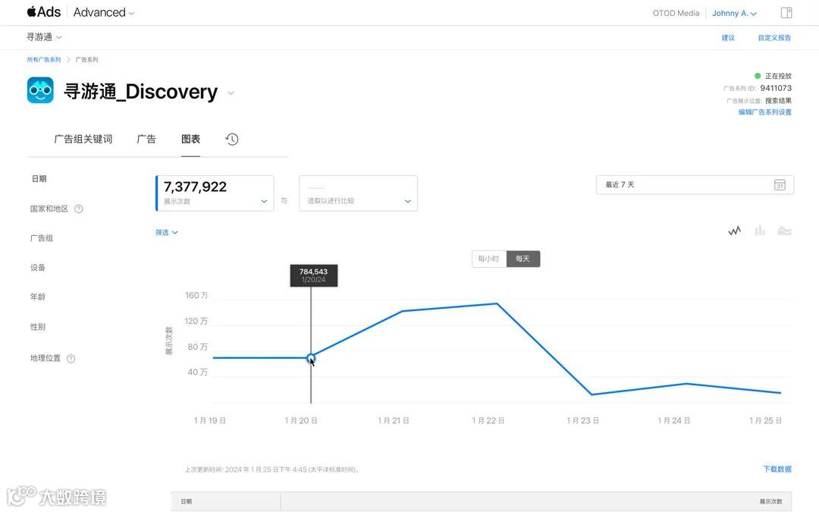Open 选取以进行比较 comparison dropdown
819x512 pixels.
(358, 193)
